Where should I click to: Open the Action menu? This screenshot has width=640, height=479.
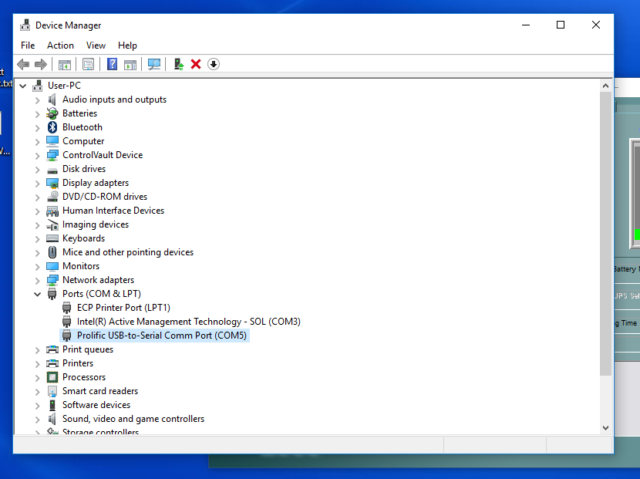point(60,46)
